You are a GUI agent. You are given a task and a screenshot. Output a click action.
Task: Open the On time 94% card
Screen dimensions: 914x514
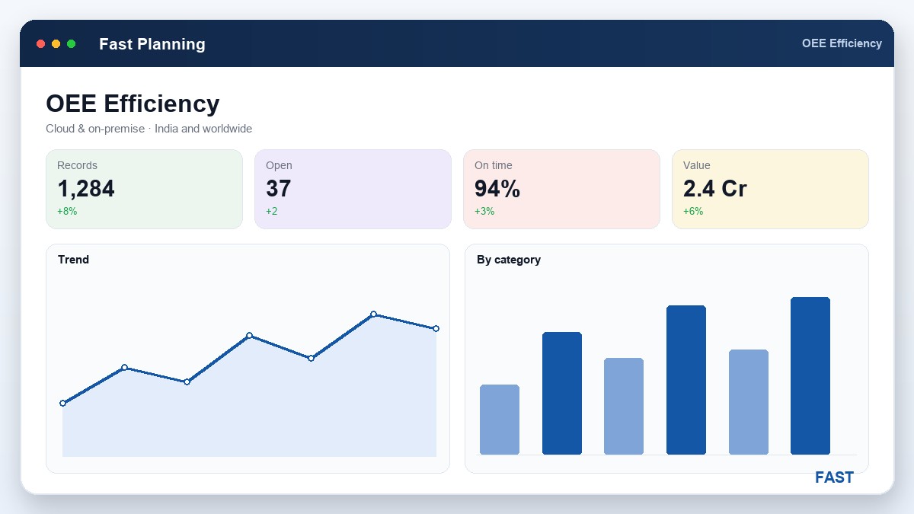click(x=561, y=189)
